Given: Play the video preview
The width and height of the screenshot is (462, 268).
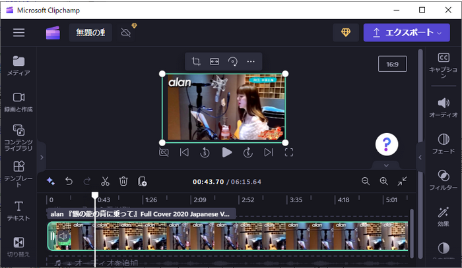Looking at the screenshot, I should click(226, 152).
